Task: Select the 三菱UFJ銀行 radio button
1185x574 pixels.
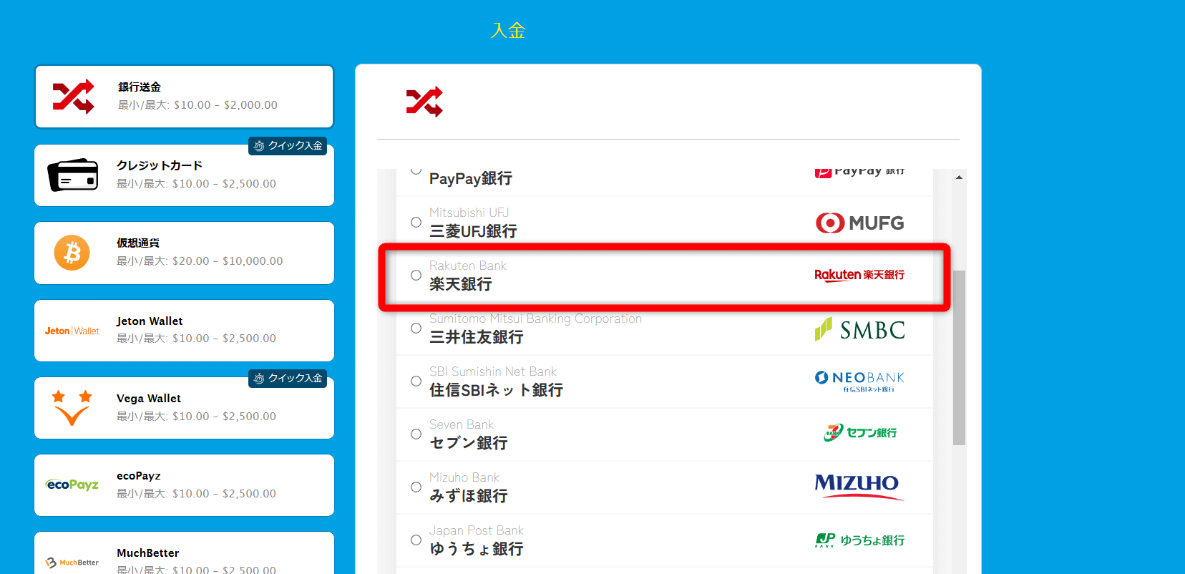Action: [416, 223]
